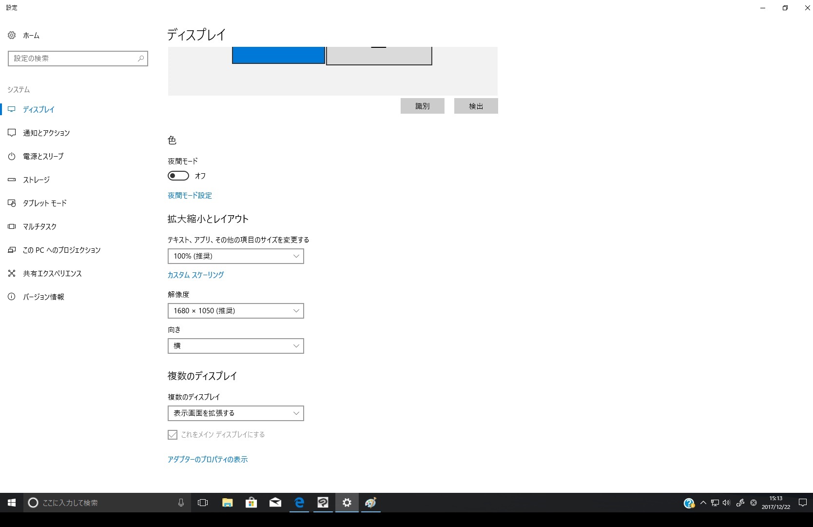This screenshot has width=813, height=527.
Task: Click the 拡大縮小とレイアウト heading
Action: click(208, 219)
